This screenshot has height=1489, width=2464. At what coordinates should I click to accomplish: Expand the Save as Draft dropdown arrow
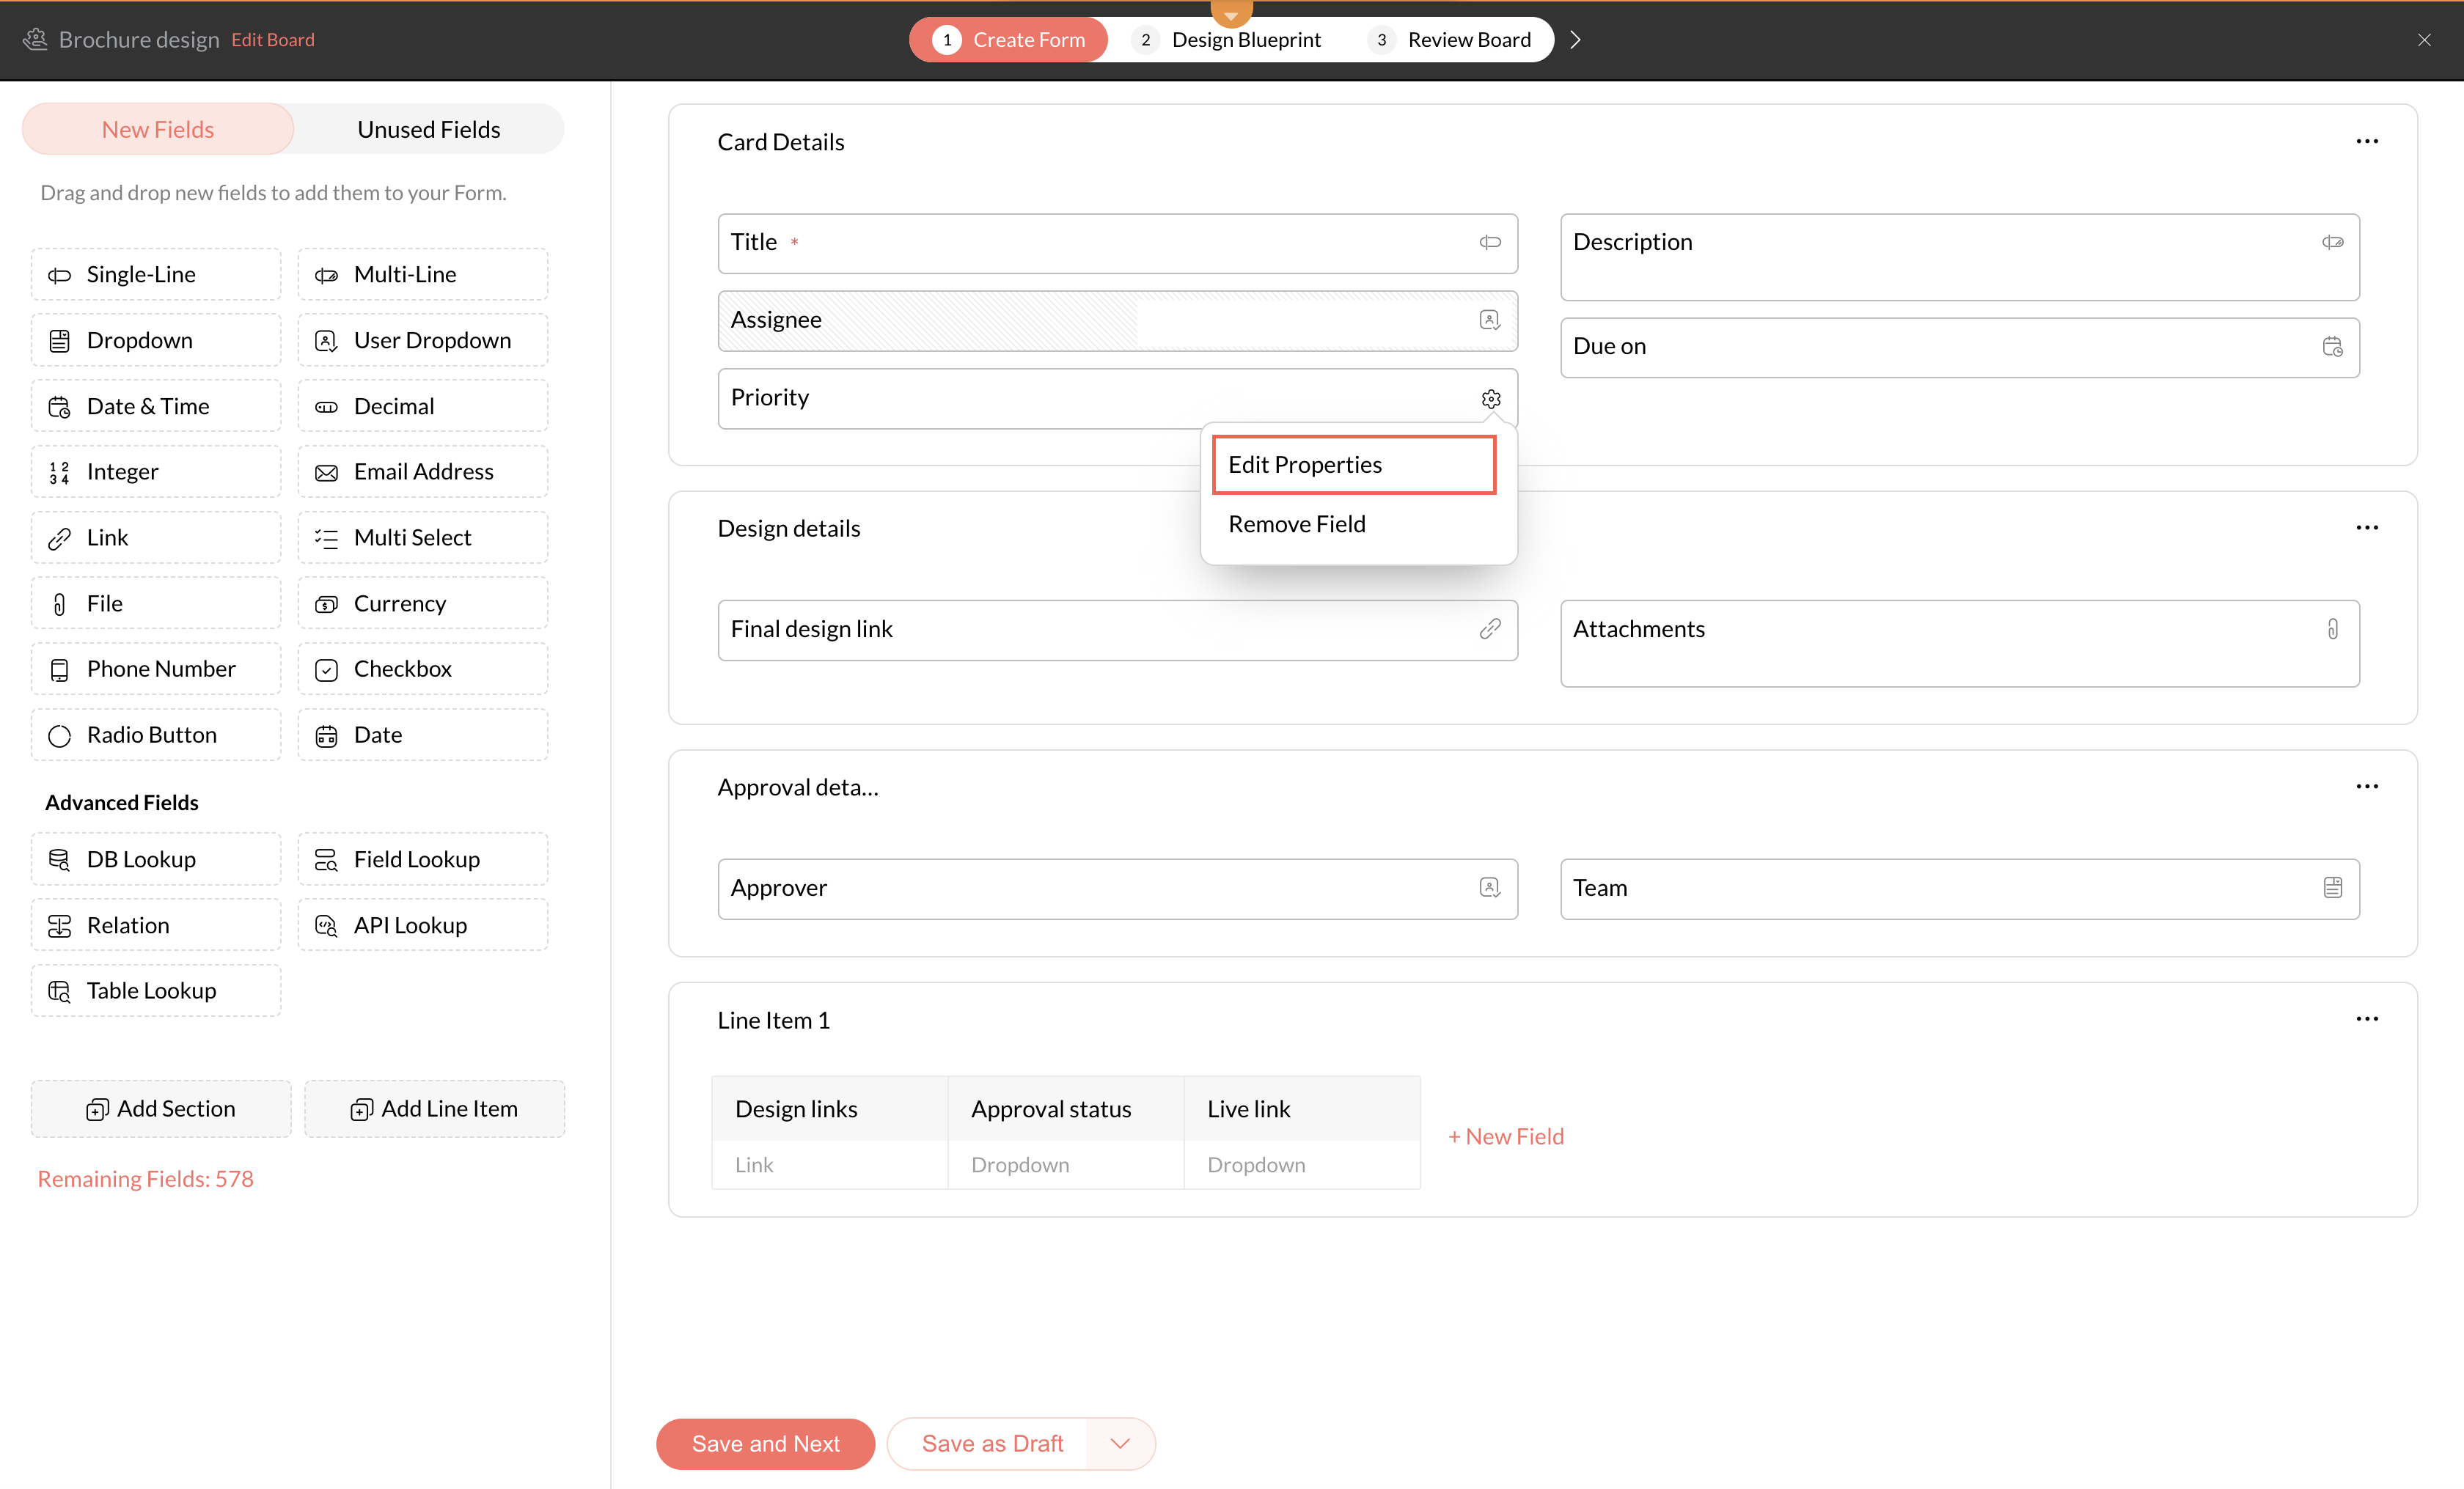(x=1119, y=1443)
